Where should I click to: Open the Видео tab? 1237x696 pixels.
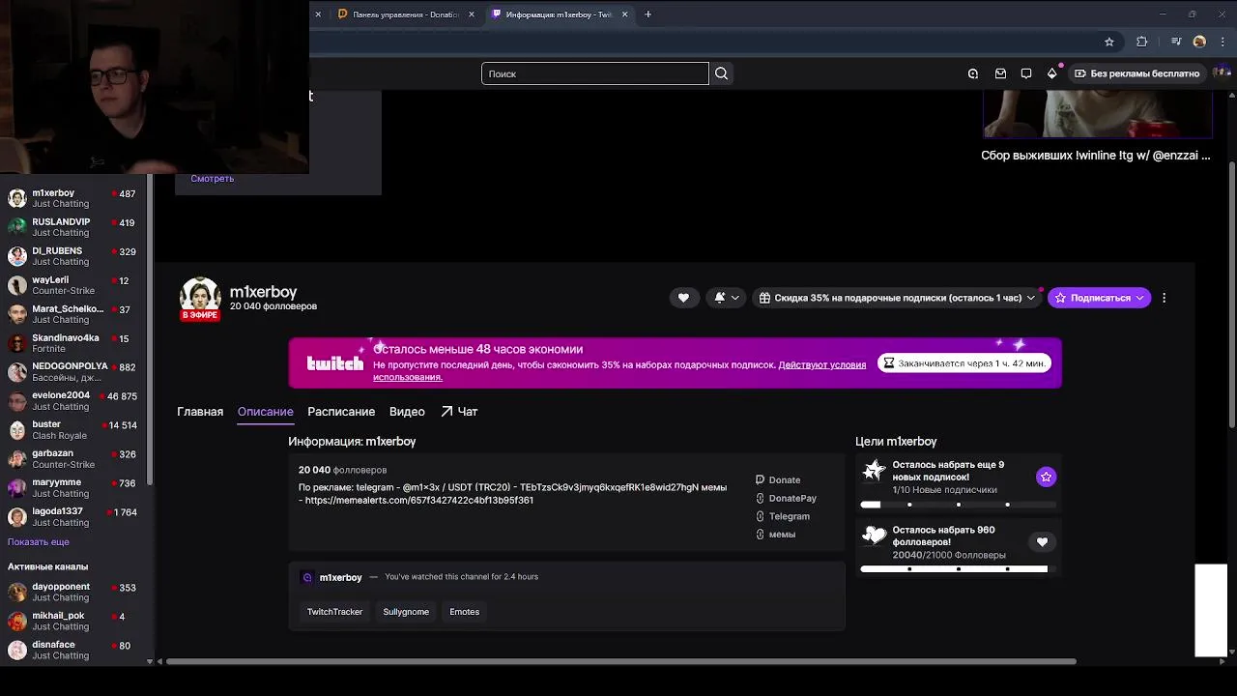[x=407, y=412]
